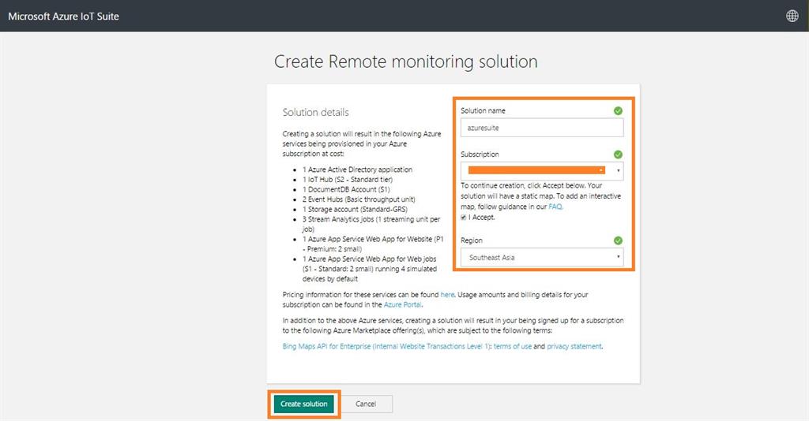Click the Solution details heading

point(315,112)
